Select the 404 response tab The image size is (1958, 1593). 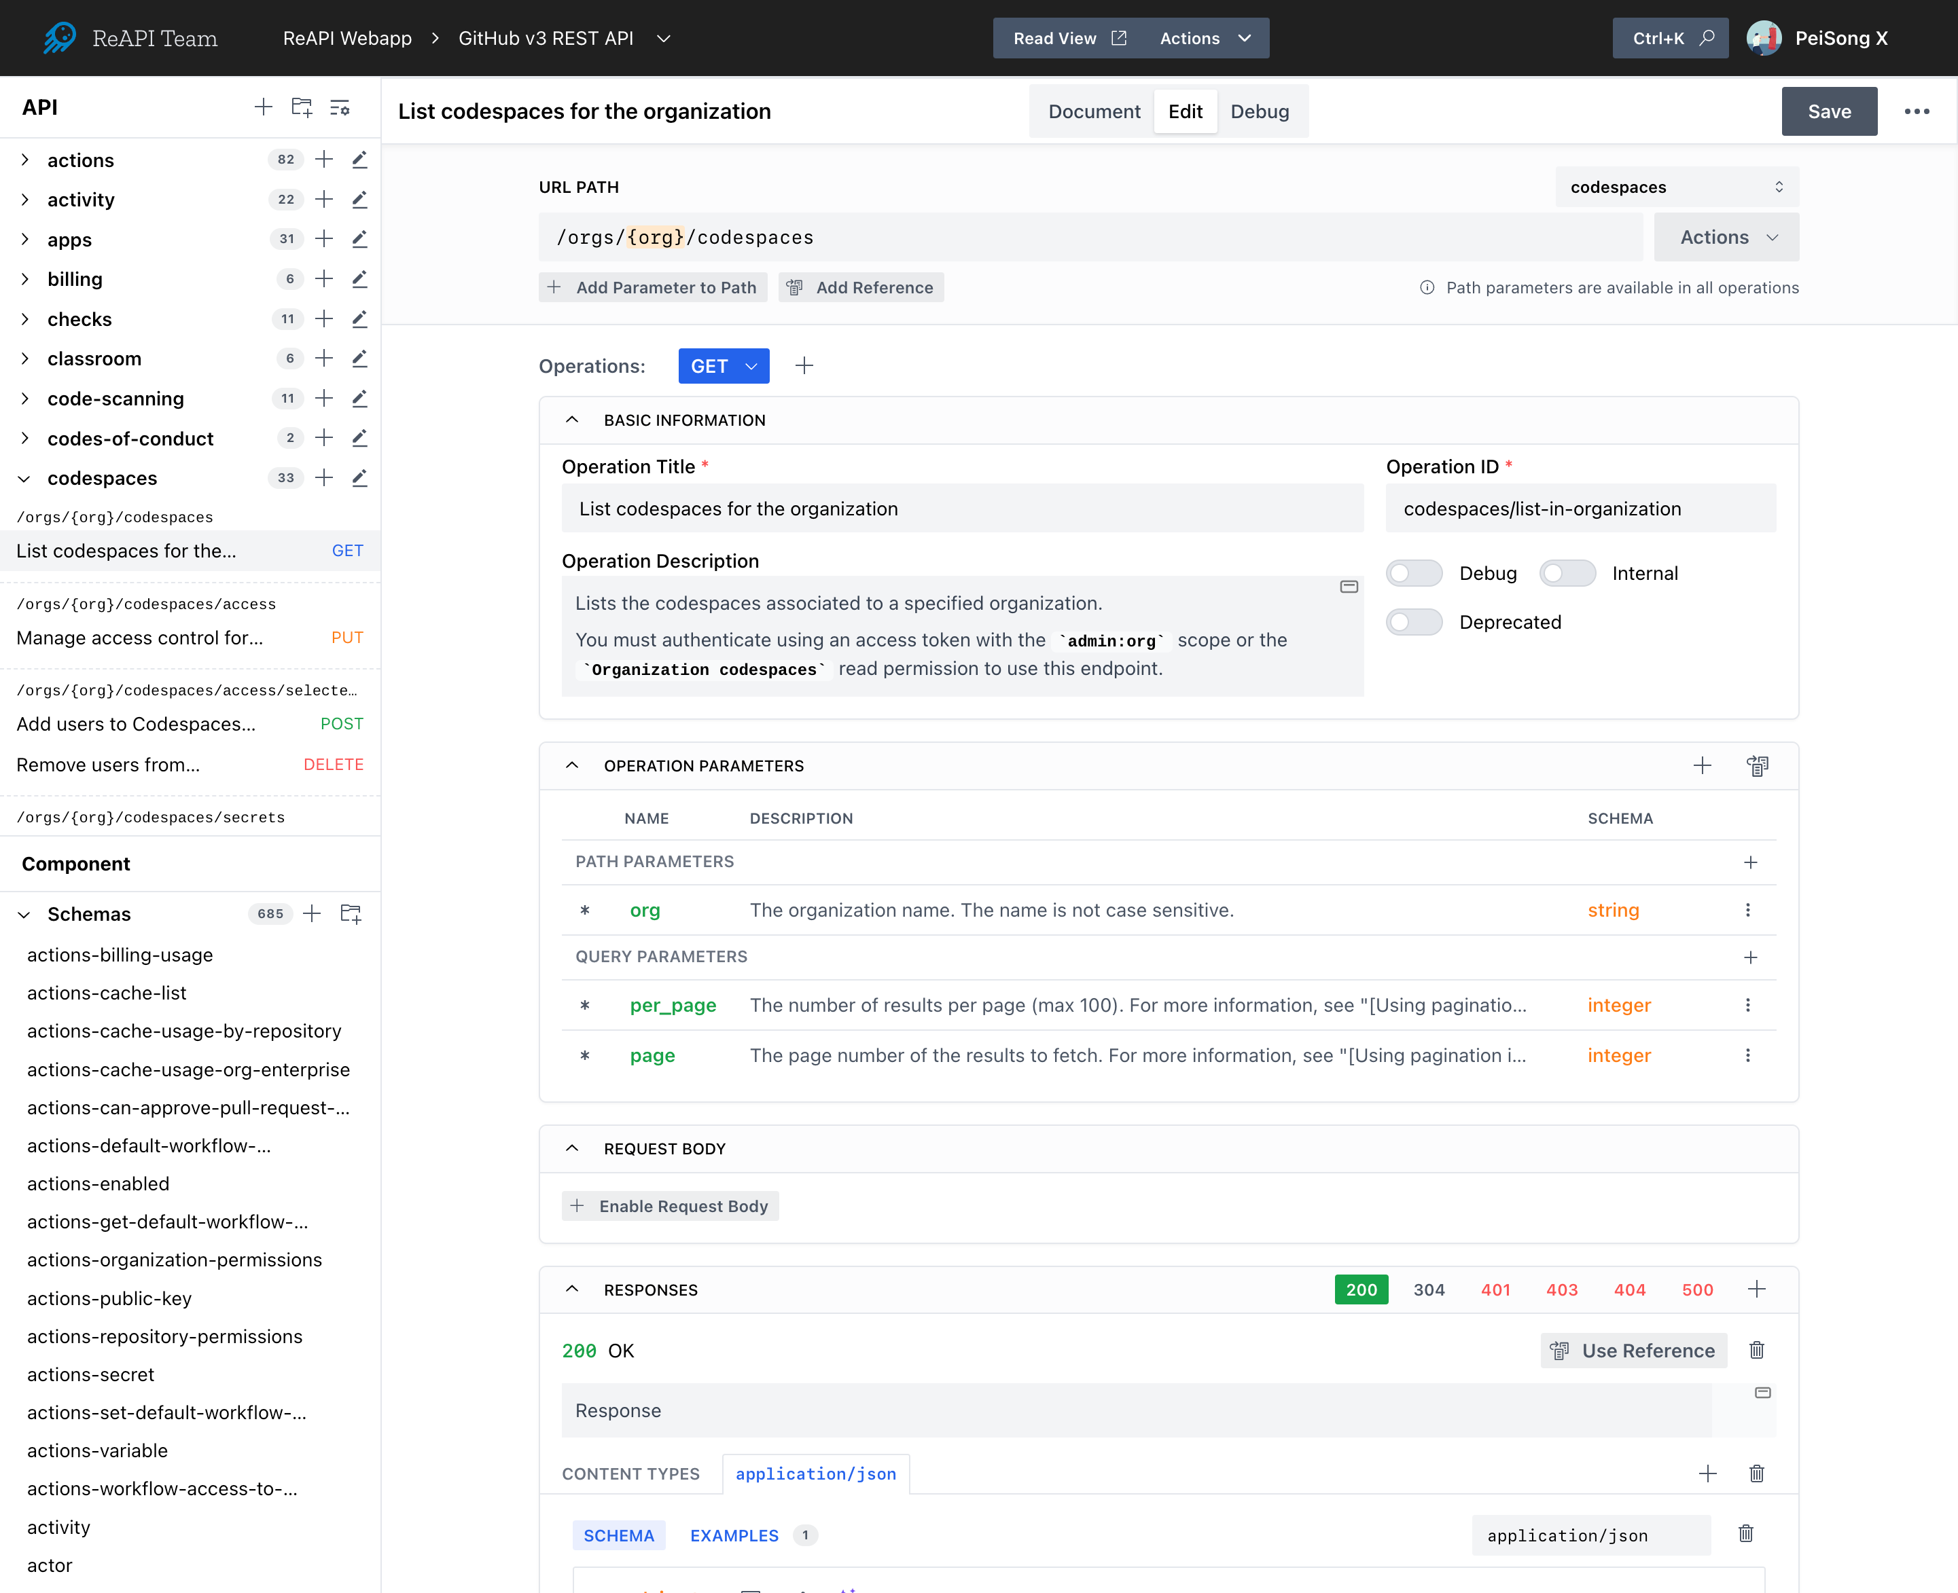pos(1629,1289)
